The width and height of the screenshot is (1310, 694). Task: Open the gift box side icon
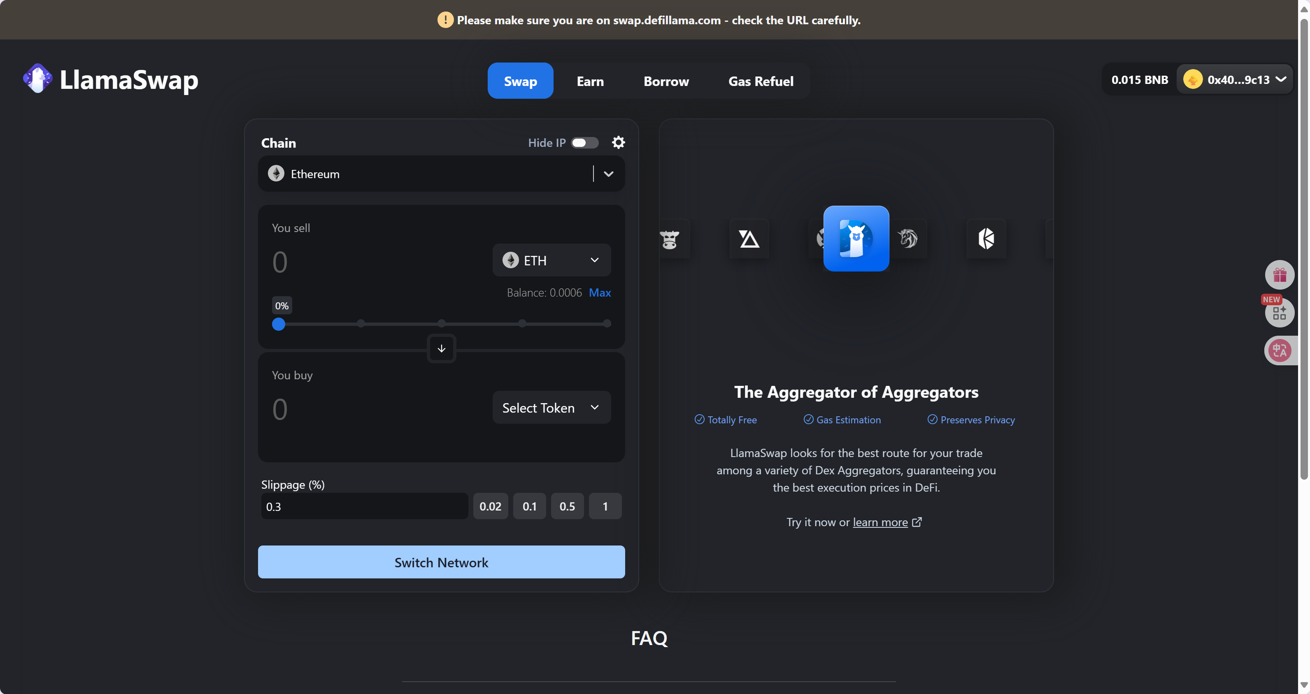(x=1280, y=275)
